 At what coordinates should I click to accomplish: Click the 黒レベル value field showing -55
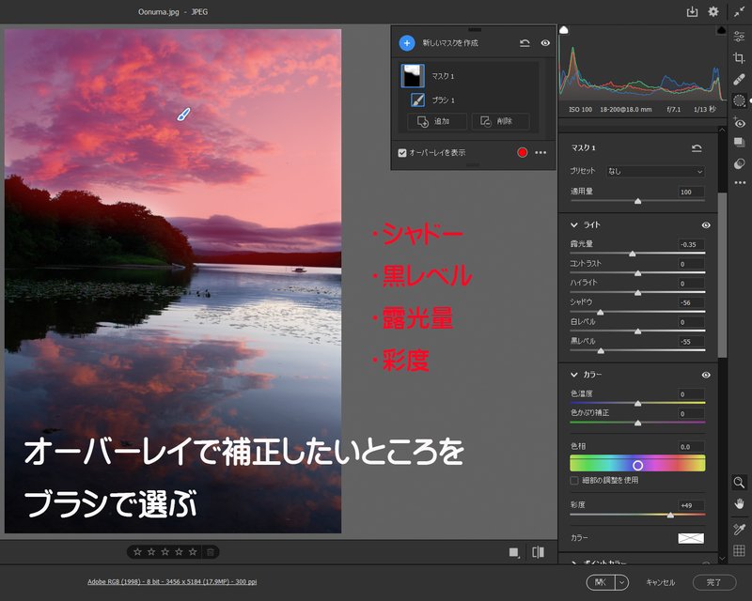[x=691, y=342]
